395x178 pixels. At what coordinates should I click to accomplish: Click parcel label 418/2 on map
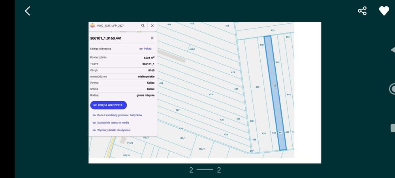click(192, 49)
